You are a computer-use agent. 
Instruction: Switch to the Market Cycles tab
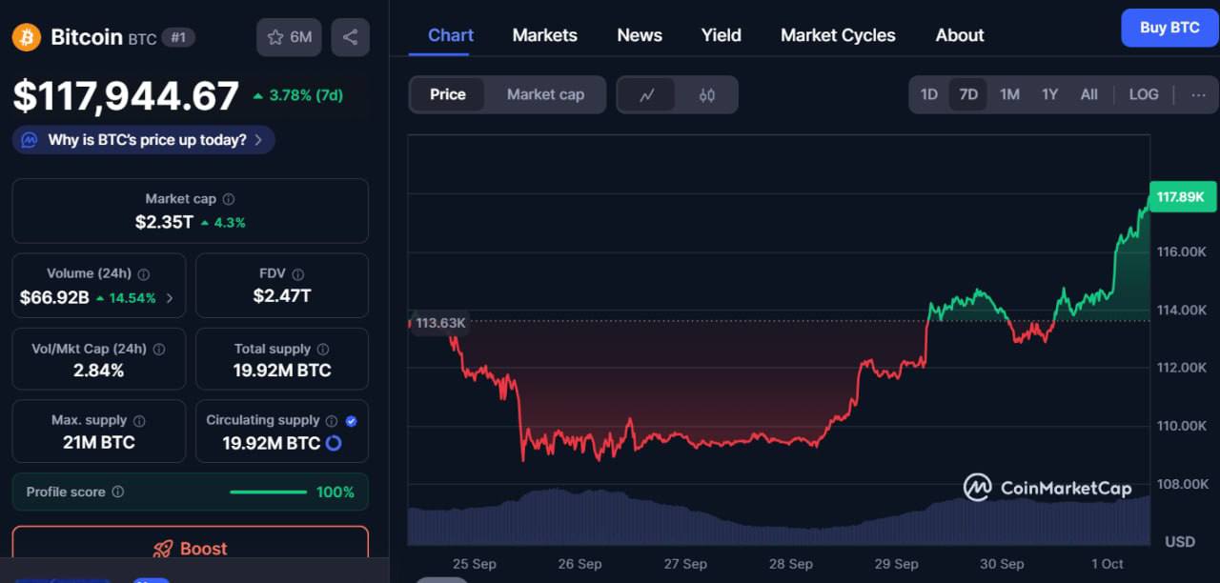point(838,35)
